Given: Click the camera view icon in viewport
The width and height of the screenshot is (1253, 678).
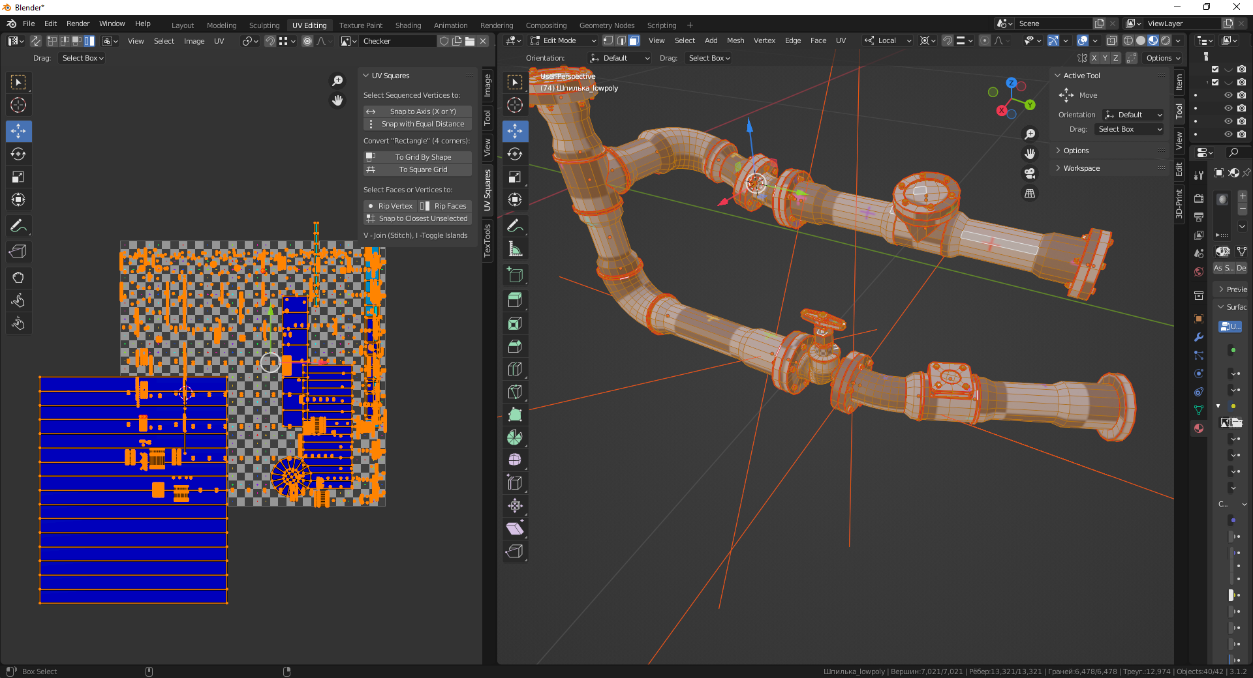Looking at the screenshot, I should click(x=1030, y=174).
